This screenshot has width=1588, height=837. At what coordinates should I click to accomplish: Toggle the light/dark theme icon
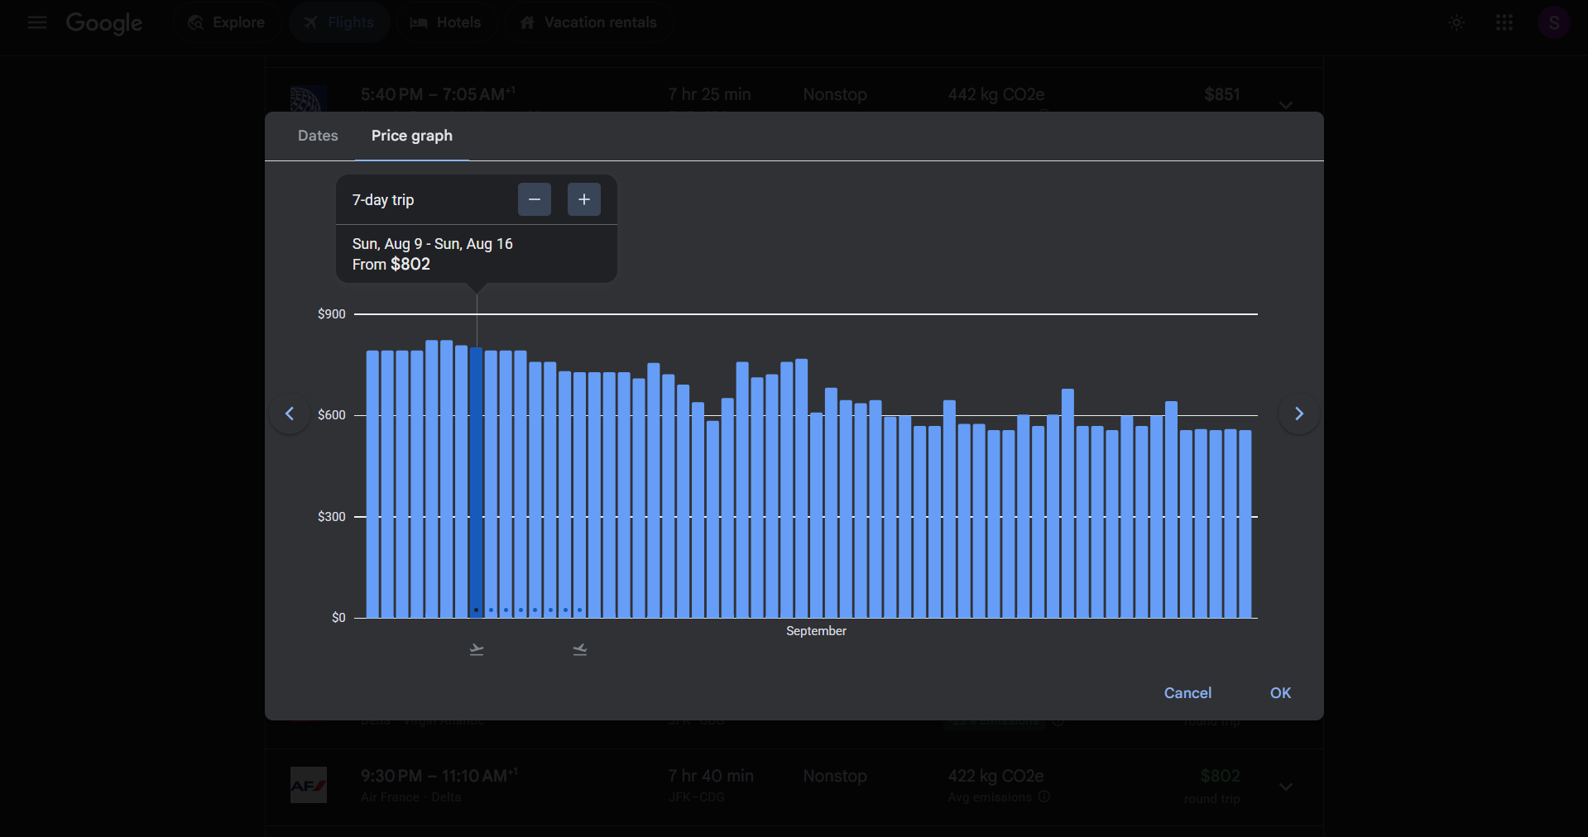(1456, 22)
